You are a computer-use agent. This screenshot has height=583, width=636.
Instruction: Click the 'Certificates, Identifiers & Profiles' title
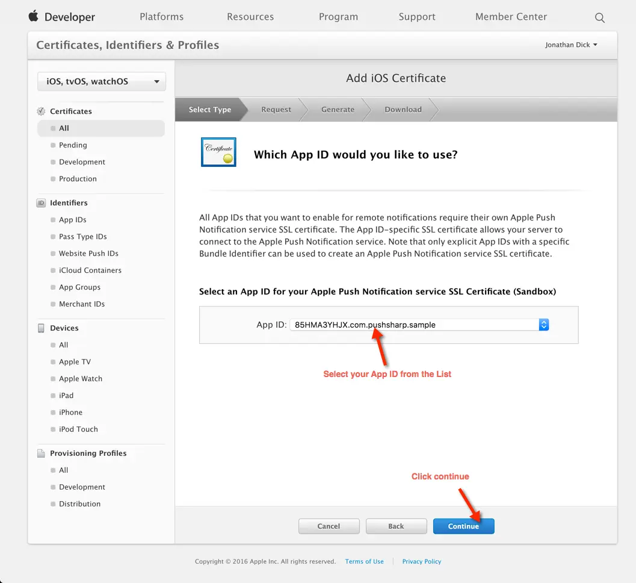tap(128, 45)
